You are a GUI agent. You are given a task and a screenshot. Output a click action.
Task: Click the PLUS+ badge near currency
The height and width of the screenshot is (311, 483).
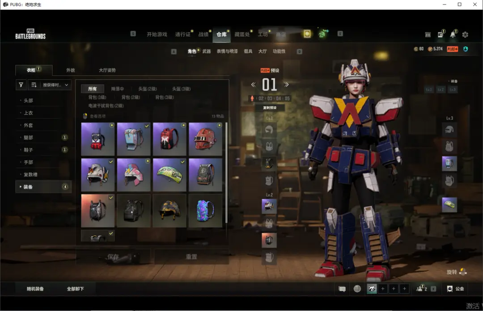coord(453,49)
